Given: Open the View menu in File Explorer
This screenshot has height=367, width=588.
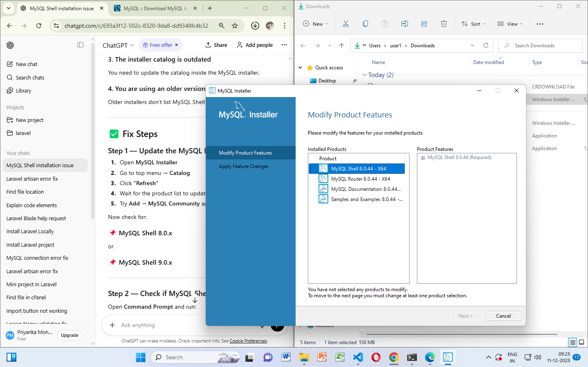Looking at the screenshot, I should pos(510,24).
